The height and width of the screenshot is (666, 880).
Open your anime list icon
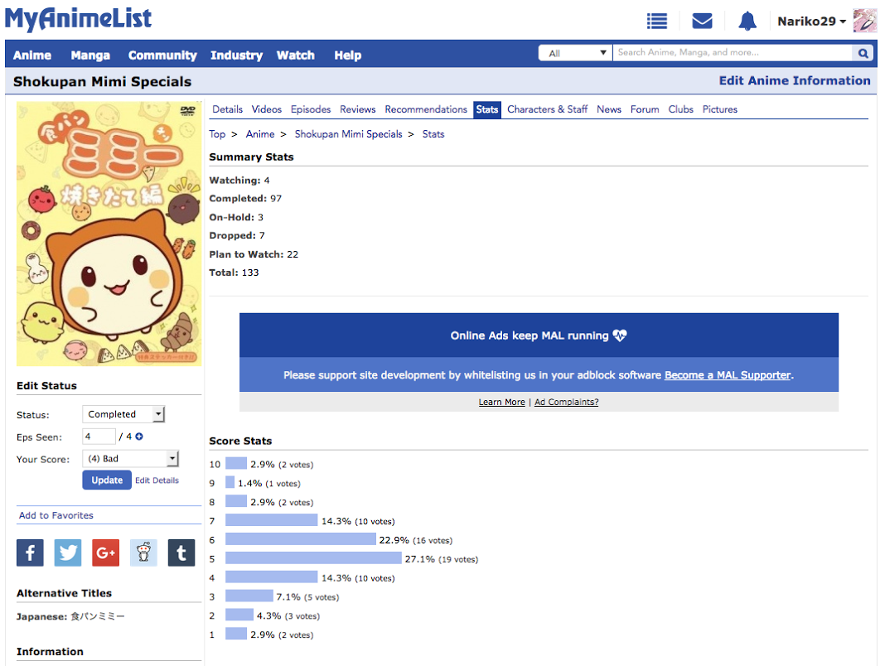657,21
